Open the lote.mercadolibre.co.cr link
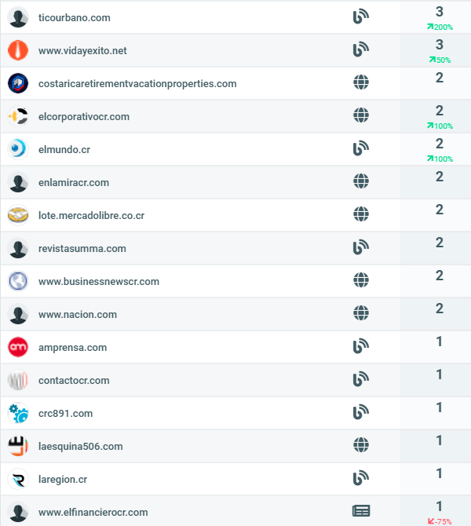 coord(91,215)
